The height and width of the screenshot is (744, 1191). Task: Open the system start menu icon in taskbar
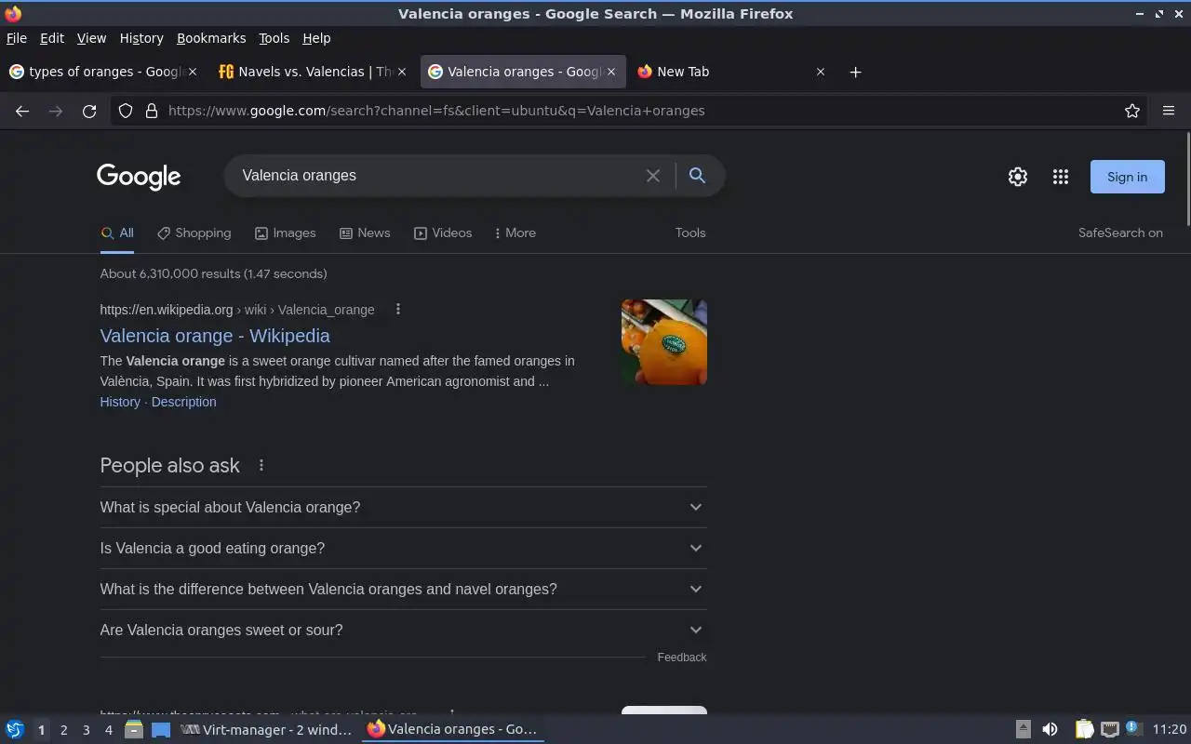(x=15, y=729)
